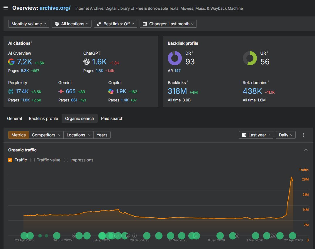Select the Years view button
The height and width of the screenshot is (249, 315).
coord(102,135)
